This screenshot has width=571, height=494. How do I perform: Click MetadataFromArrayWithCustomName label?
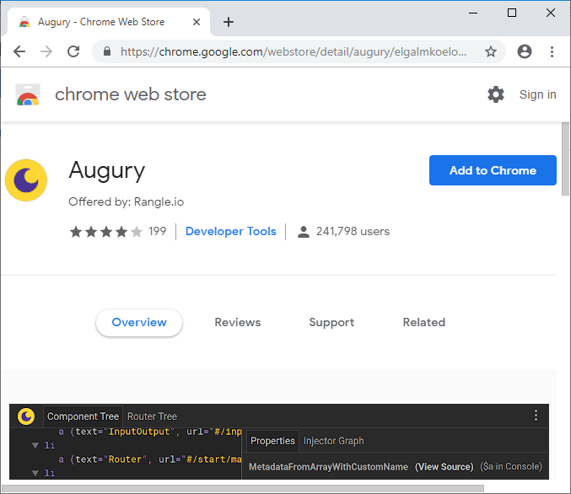(x=328, y=467)
